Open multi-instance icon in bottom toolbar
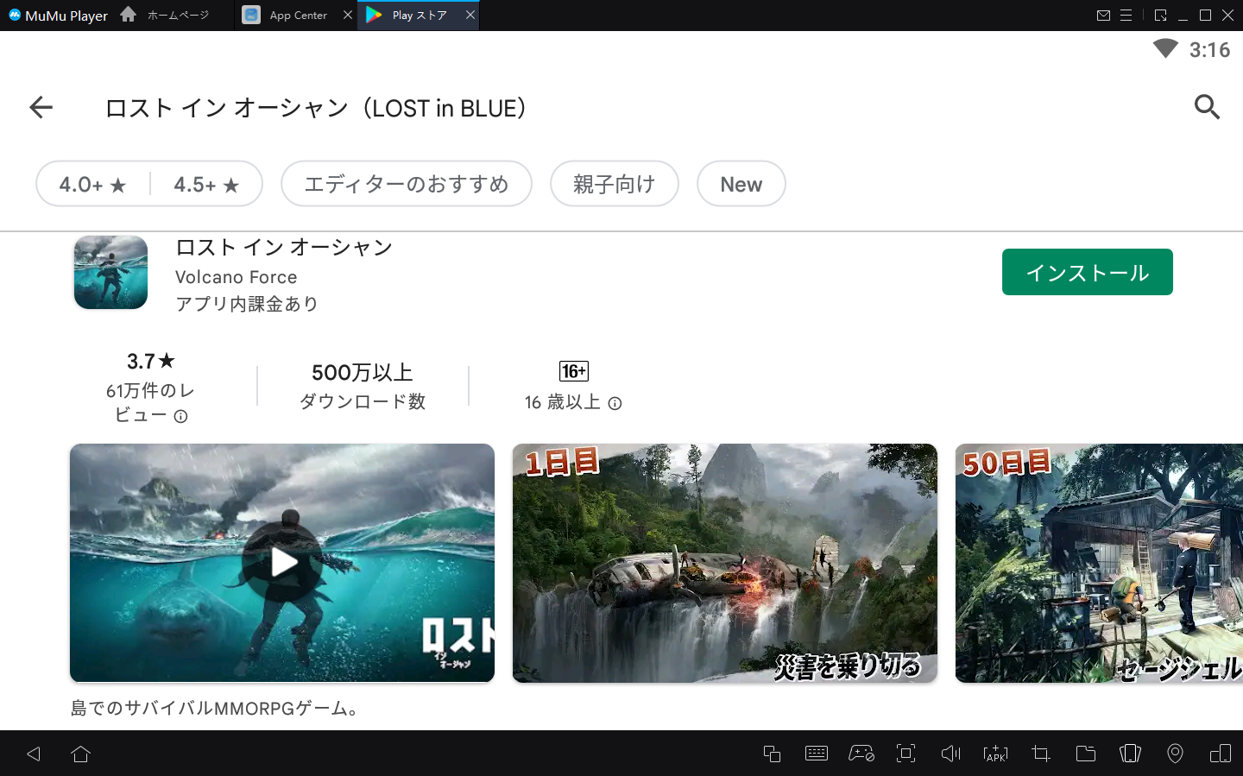The width and height of the screenshot is (1243, 776). (x=772, y=754)
